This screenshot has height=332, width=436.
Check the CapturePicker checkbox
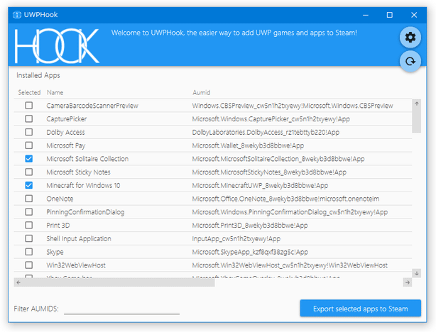pos(28,118)
